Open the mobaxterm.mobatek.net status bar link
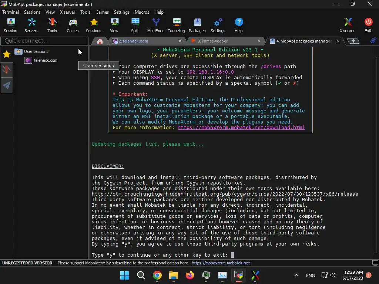This screenshot has height=284, width=379. point(221,263)
